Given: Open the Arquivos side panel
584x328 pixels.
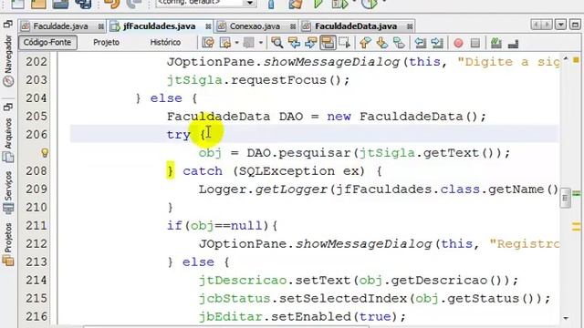Looking at the screenshot, I should point(8,140).
